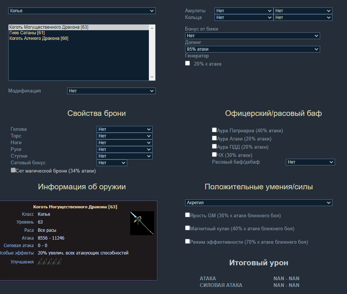
Task: Enable Аура Патриарха (40% атаки)
Action: [x=214, y=130]
